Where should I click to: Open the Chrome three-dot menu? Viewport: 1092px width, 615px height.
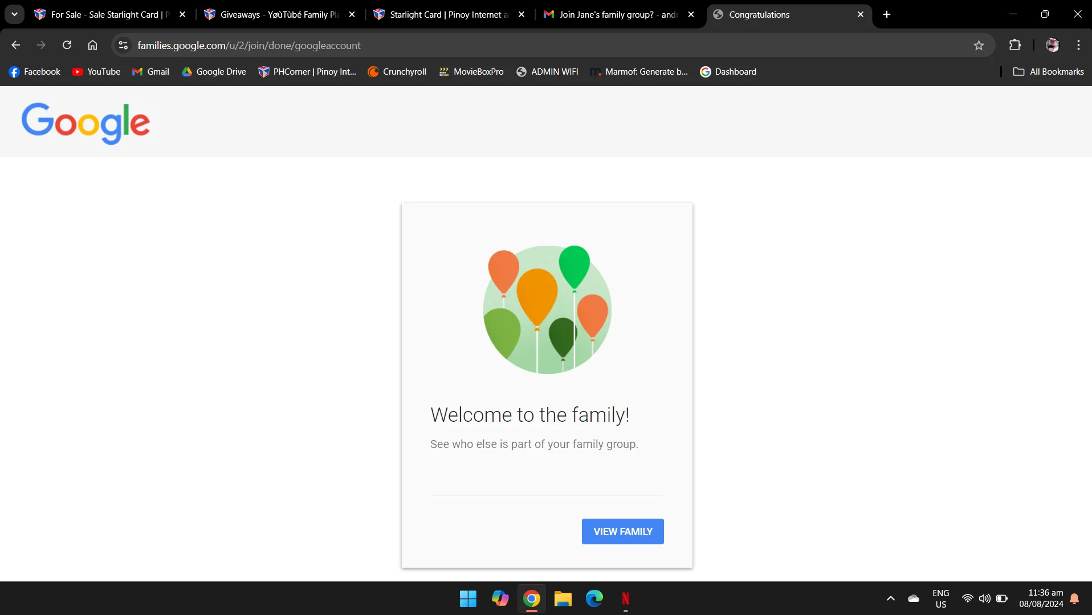1078,45
